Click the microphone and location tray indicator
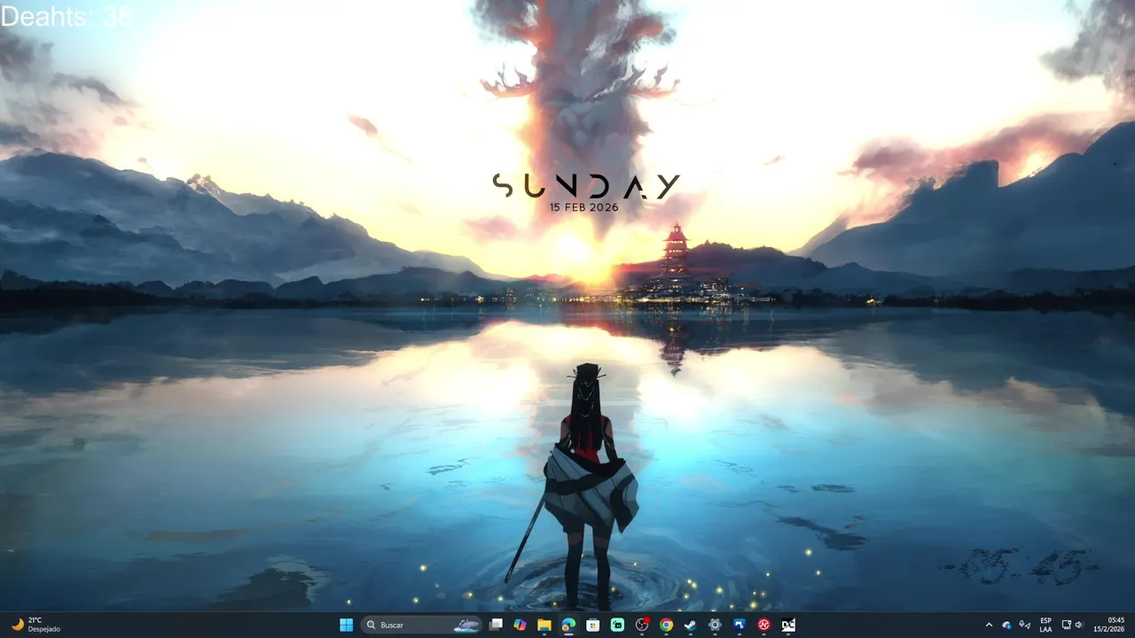Image resolution: width=1135 pixels, height=638 pixels. click(x=1025, y=625)
